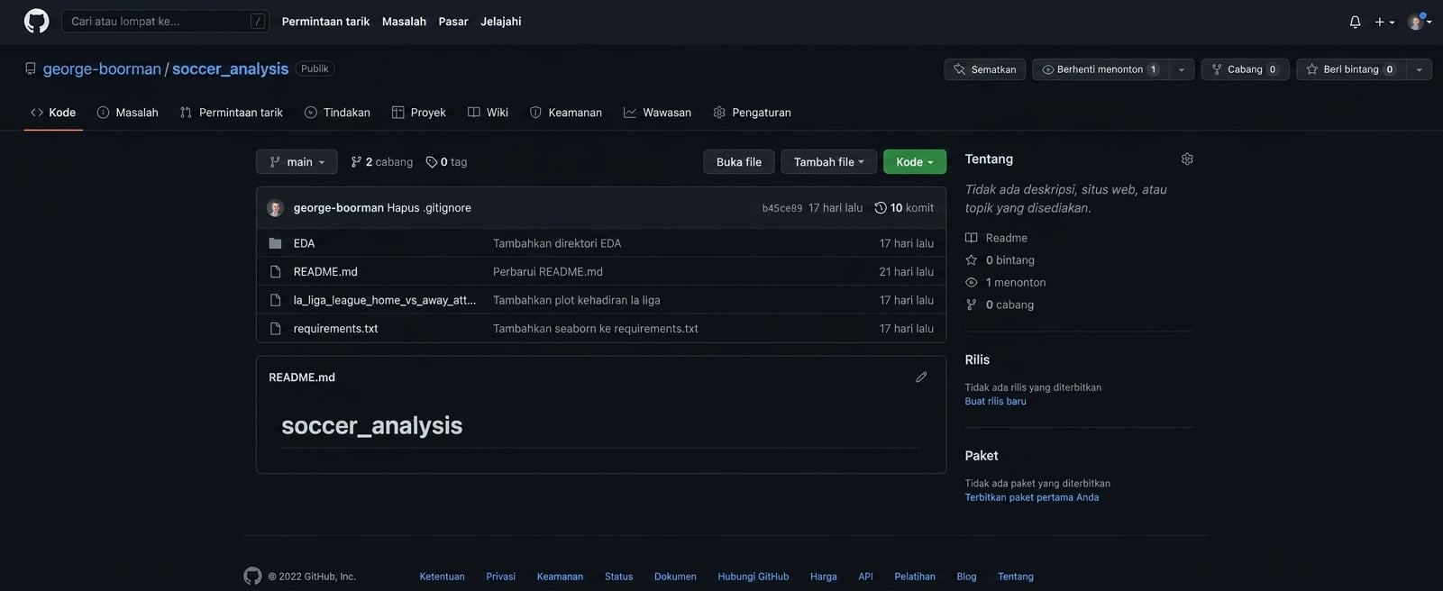Click the file icon beside la_liga_league file
This screenshot has height=591, width=1443.
point(275,300)
